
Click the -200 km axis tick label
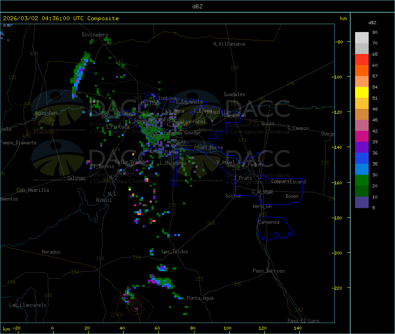(x=338, y=253)
